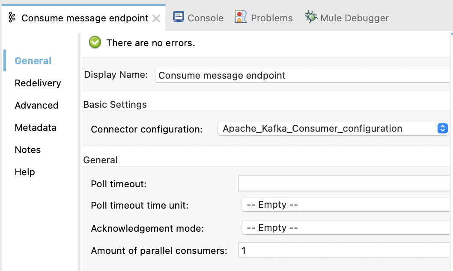Click the Mule Debugger bug icon
This screenshot has height=271, width=453.
pos(310,18)
